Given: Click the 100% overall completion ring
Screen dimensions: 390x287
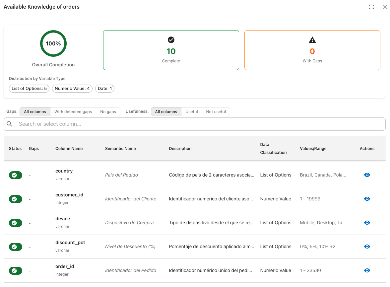Looking at the screenshot, I should (x=53, y=43).
